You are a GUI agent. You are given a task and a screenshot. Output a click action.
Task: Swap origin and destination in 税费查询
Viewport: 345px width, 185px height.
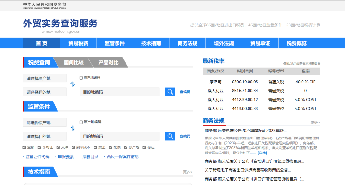tap(73, 84)
